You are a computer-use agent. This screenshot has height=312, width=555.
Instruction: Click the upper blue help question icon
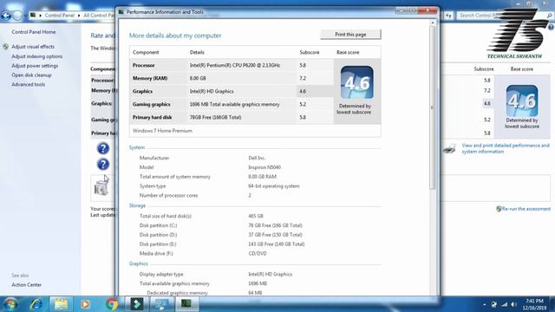[x=103, y=148]
